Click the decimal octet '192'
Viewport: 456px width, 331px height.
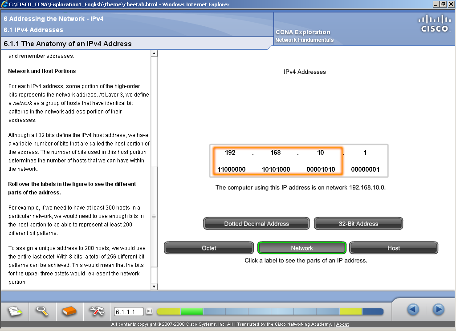click(x=230, y=153)
